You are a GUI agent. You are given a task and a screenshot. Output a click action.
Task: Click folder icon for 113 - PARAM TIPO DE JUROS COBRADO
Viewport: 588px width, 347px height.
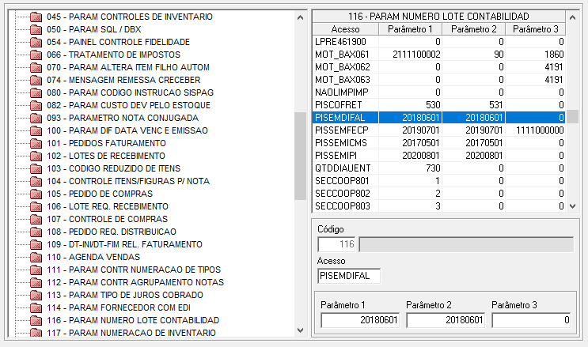(36, 296)
